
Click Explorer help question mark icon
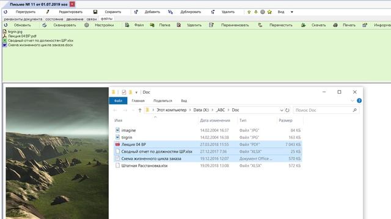[x=359, y=100]
